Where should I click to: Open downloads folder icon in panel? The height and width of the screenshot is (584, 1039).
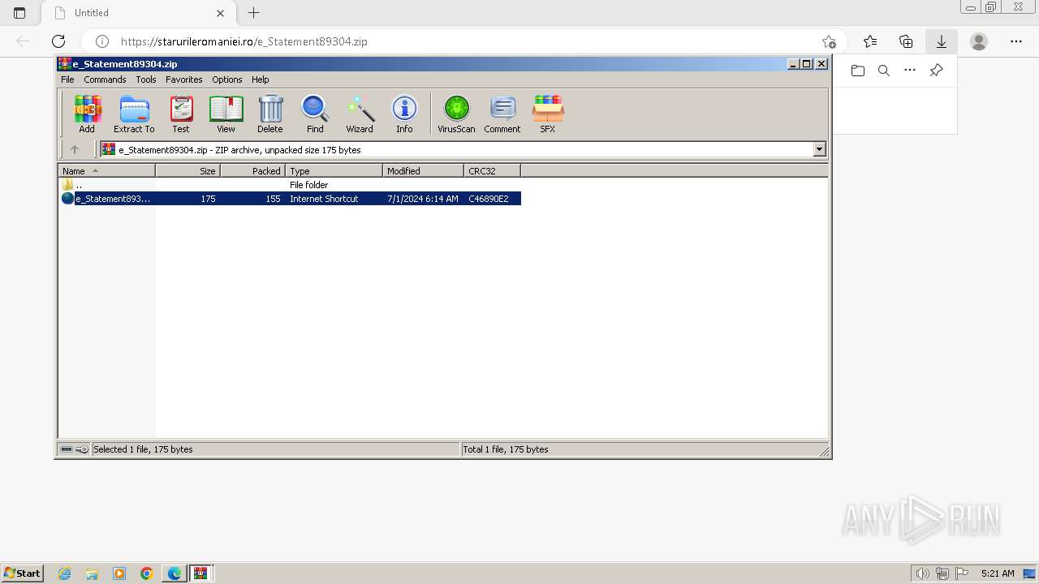(858, 71)
